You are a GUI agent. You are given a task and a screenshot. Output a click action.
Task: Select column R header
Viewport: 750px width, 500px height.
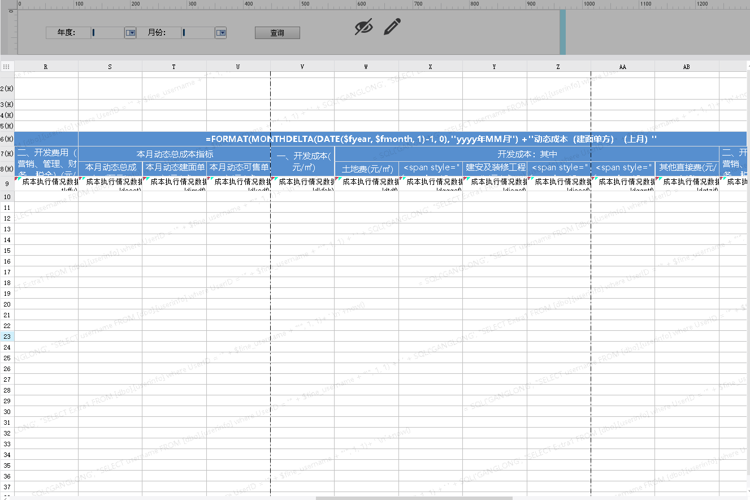(x=46, y=67)
